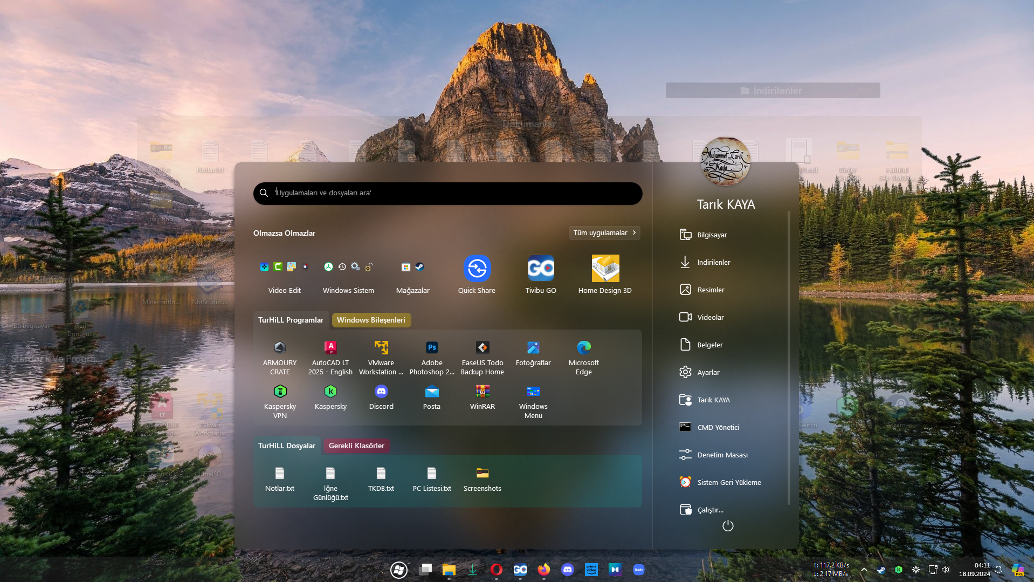The height and width of the screenshot is (582, 1034).
Task: Launch Firefox from the taskbar
Action: pos(544,570)
